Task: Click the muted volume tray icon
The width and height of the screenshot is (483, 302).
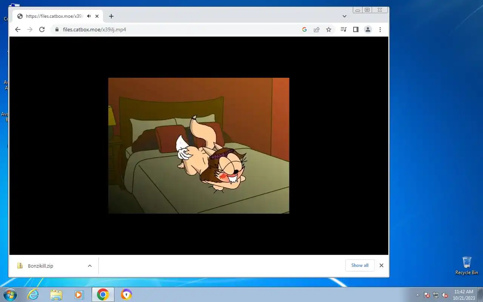Action: pos(445,295)
